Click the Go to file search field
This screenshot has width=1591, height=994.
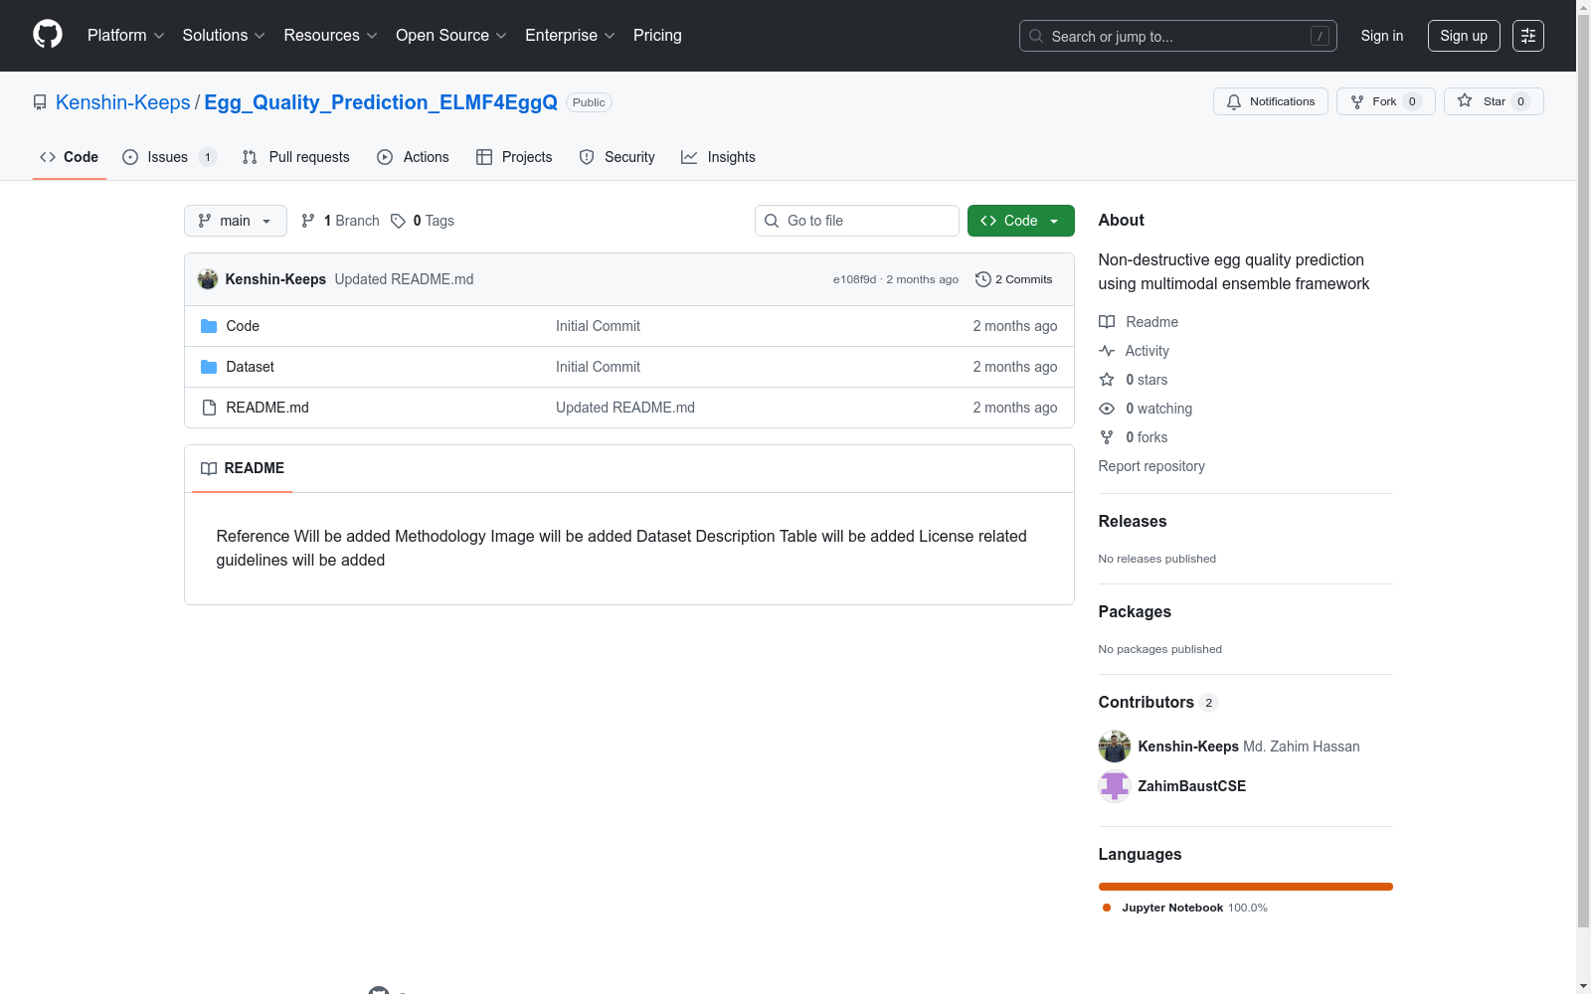click(x=857, y=221)
